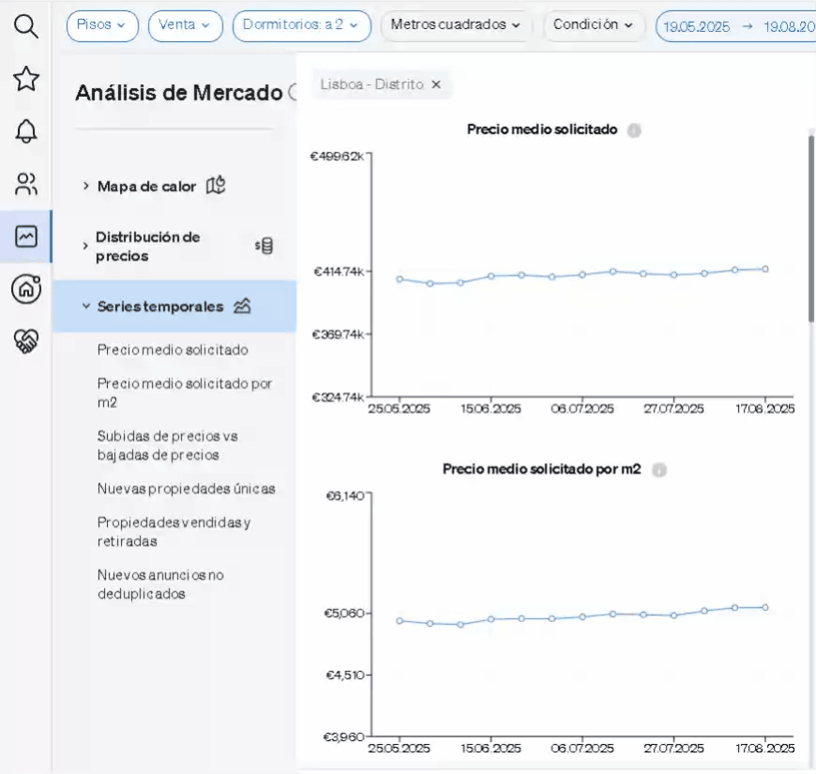Viewport: 816px width, 774px height.
Task: Open notifications bell icon
Action: click(x=26, y=131)
